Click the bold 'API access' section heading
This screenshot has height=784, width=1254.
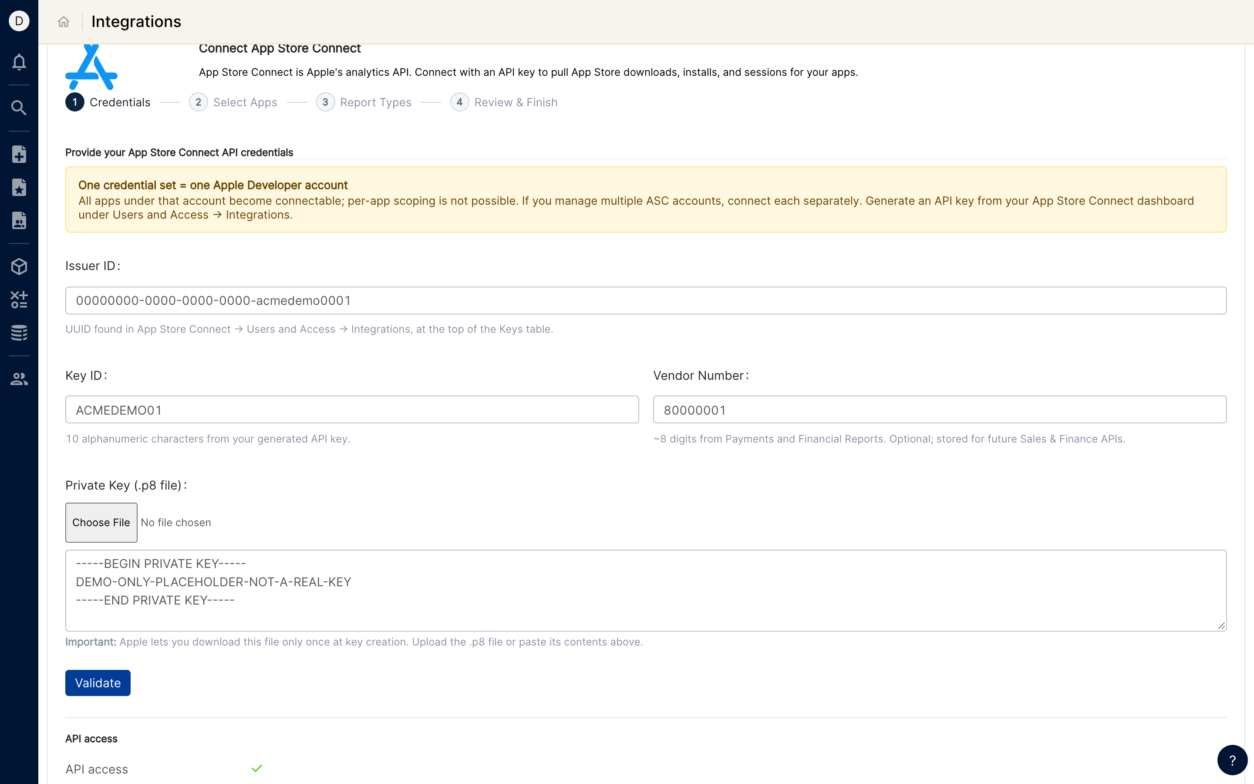pos(91,738)
